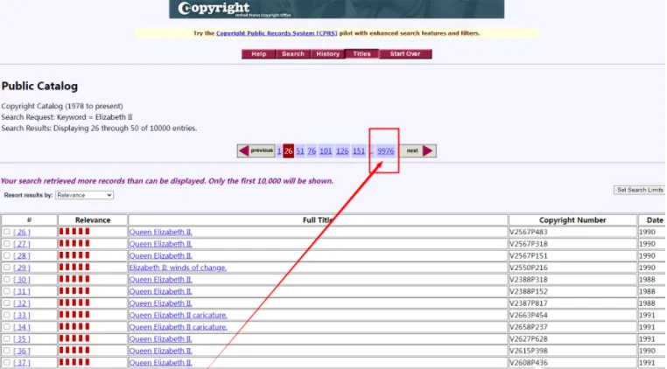Viewport: 667px width, 369px height.
Task: Click the Copyright Office logo banner
Action: (336, 9)
